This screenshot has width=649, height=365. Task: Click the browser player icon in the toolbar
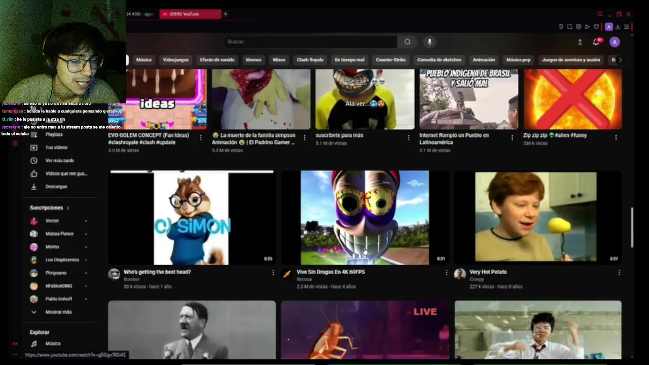click(x=587, y=27)
